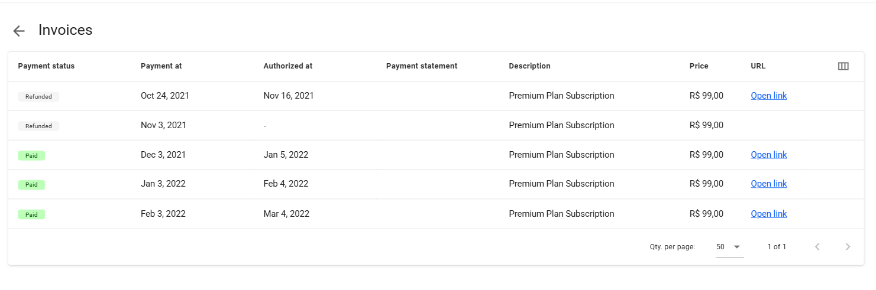
Task: Open link for the Dec 3, 2021 invoice
Action: 768,155
